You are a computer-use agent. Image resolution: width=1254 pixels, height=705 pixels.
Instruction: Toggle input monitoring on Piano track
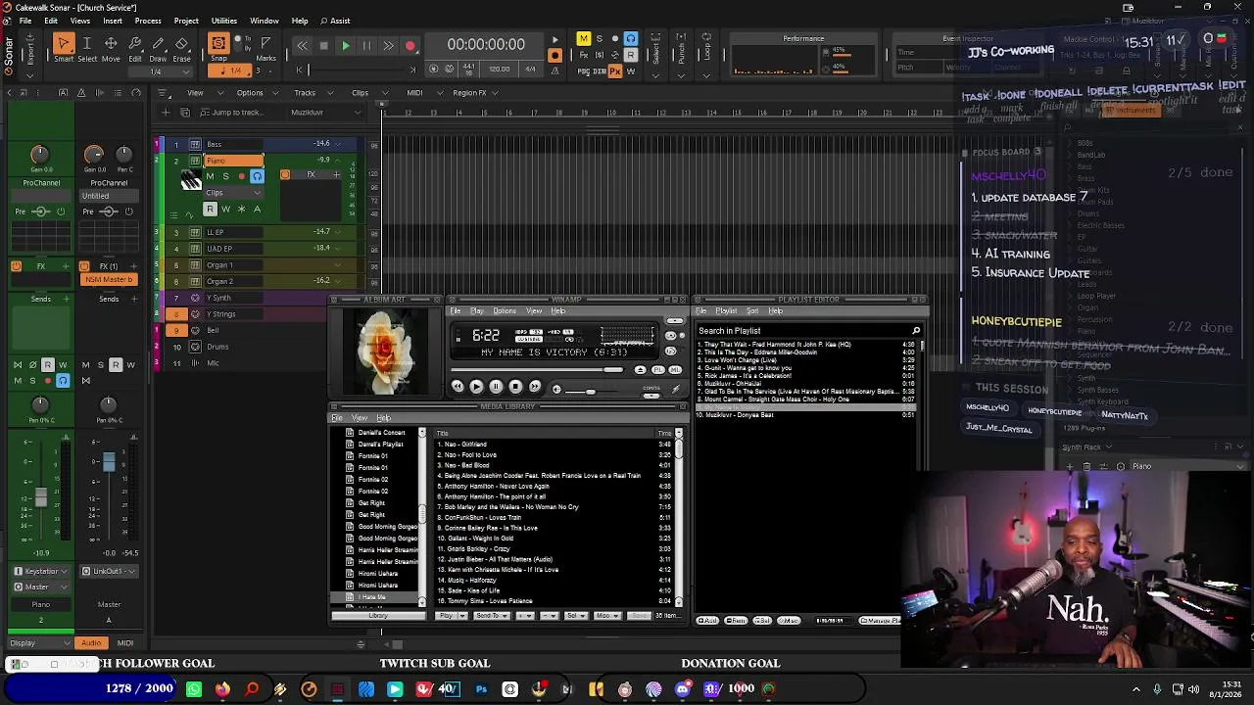point(257,176)
